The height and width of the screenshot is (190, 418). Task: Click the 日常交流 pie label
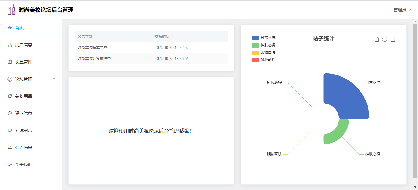tap(373, 83)
